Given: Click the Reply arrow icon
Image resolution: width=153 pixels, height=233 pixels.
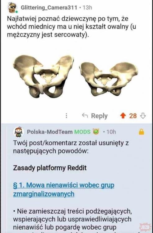Looking at the screenshot, I should pyautogui.click(x=85, y=116).
